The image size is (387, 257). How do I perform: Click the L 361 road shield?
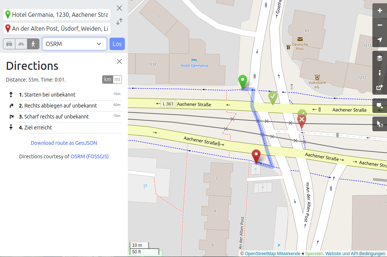tap(168, 104)
